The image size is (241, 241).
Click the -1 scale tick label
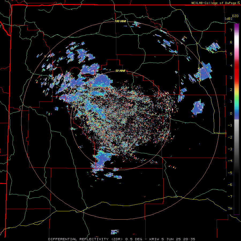click(230, 125)
